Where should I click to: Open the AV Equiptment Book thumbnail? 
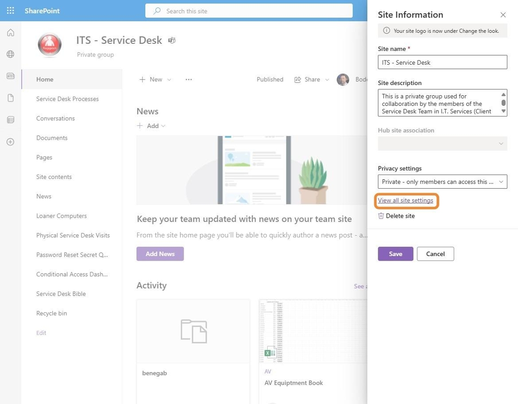[313, 331]
